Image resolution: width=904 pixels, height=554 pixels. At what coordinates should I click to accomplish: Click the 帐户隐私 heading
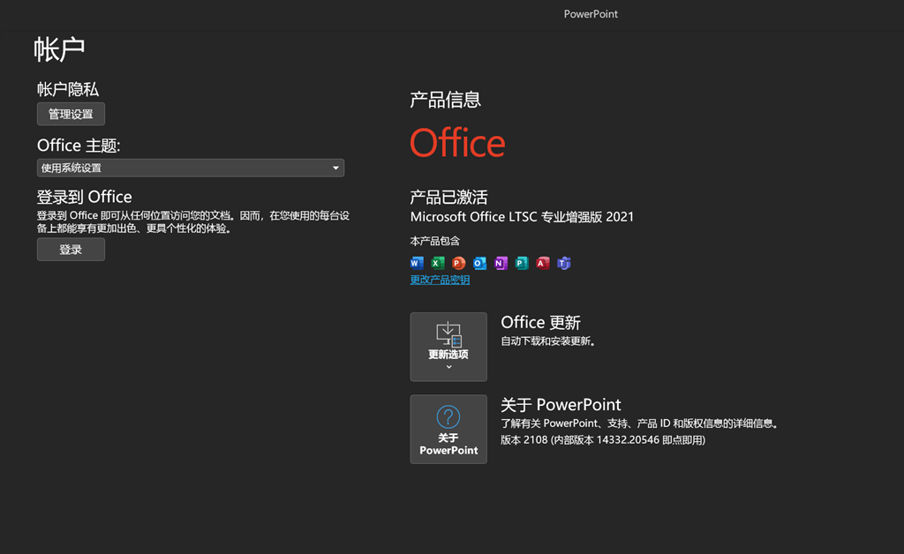click(x=68, y=89)
